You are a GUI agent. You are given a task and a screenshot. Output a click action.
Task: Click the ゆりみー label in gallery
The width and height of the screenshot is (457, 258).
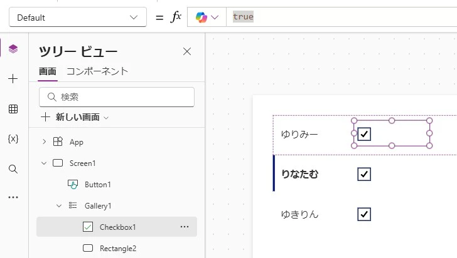click(299, 135)
